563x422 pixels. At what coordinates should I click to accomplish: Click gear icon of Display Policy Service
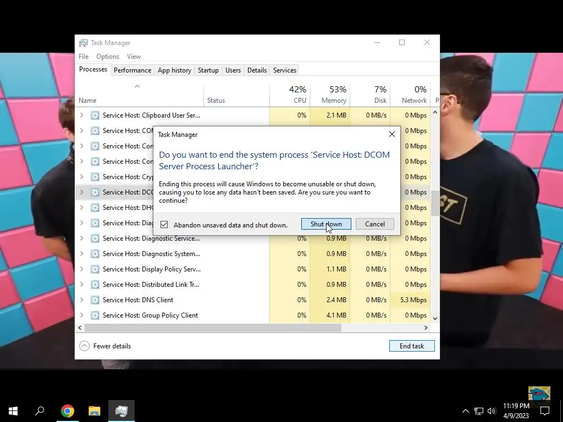tap(95, 269)
